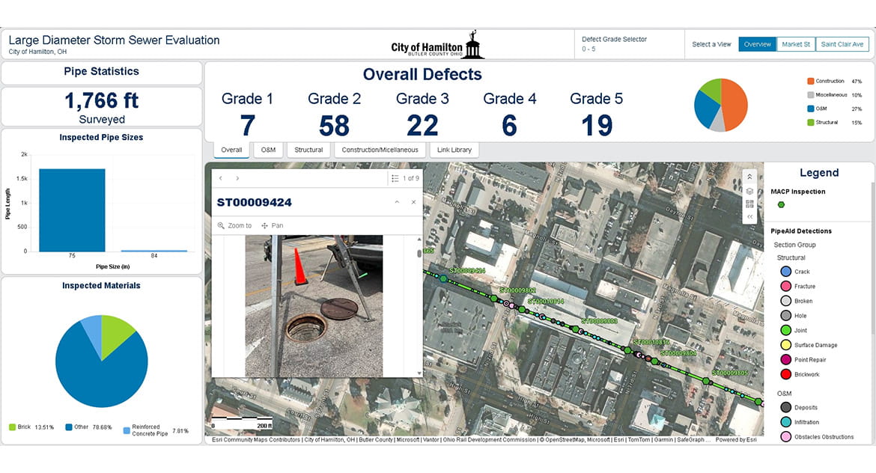Open the Layers icon on the map toolbar
This screenshot has width=876, height=473.
(749, 191)
